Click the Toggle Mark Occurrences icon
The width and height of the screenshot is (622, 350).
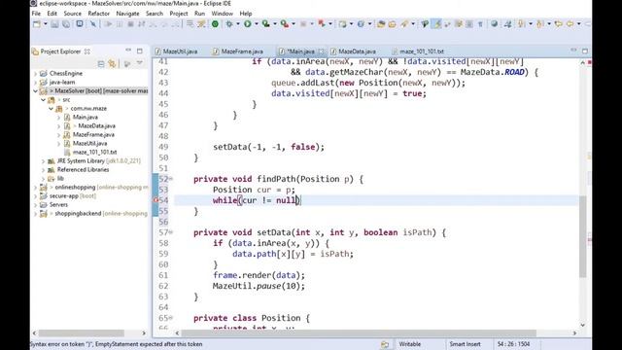[436, 24]
